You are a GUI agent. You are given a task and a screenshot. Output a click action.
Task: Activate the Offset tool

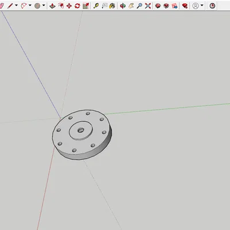[61, 6]
